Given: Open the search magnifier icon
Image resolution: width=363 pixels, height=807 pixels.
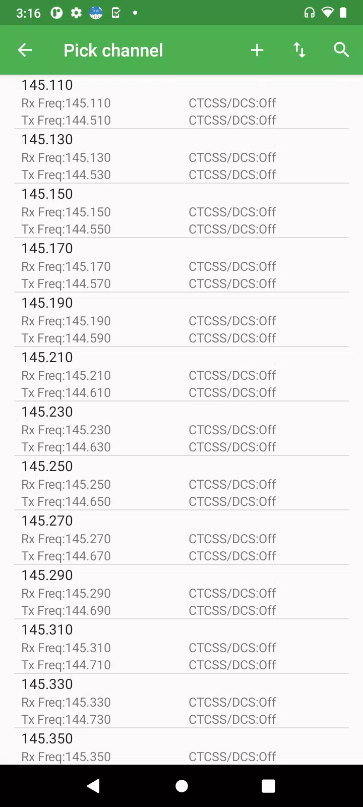Looking at the screenshot, I should tap(341, 50).
